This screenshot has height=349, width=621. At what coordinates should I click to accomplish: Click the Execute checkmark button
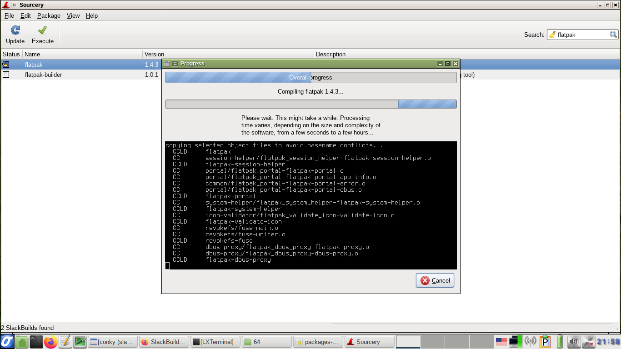[43, 35]
